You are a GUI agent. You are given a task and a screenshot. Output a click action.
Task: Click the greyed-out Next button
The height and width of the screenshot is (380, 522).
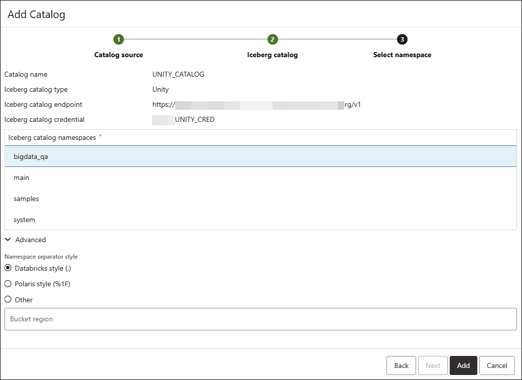[433, 365]
